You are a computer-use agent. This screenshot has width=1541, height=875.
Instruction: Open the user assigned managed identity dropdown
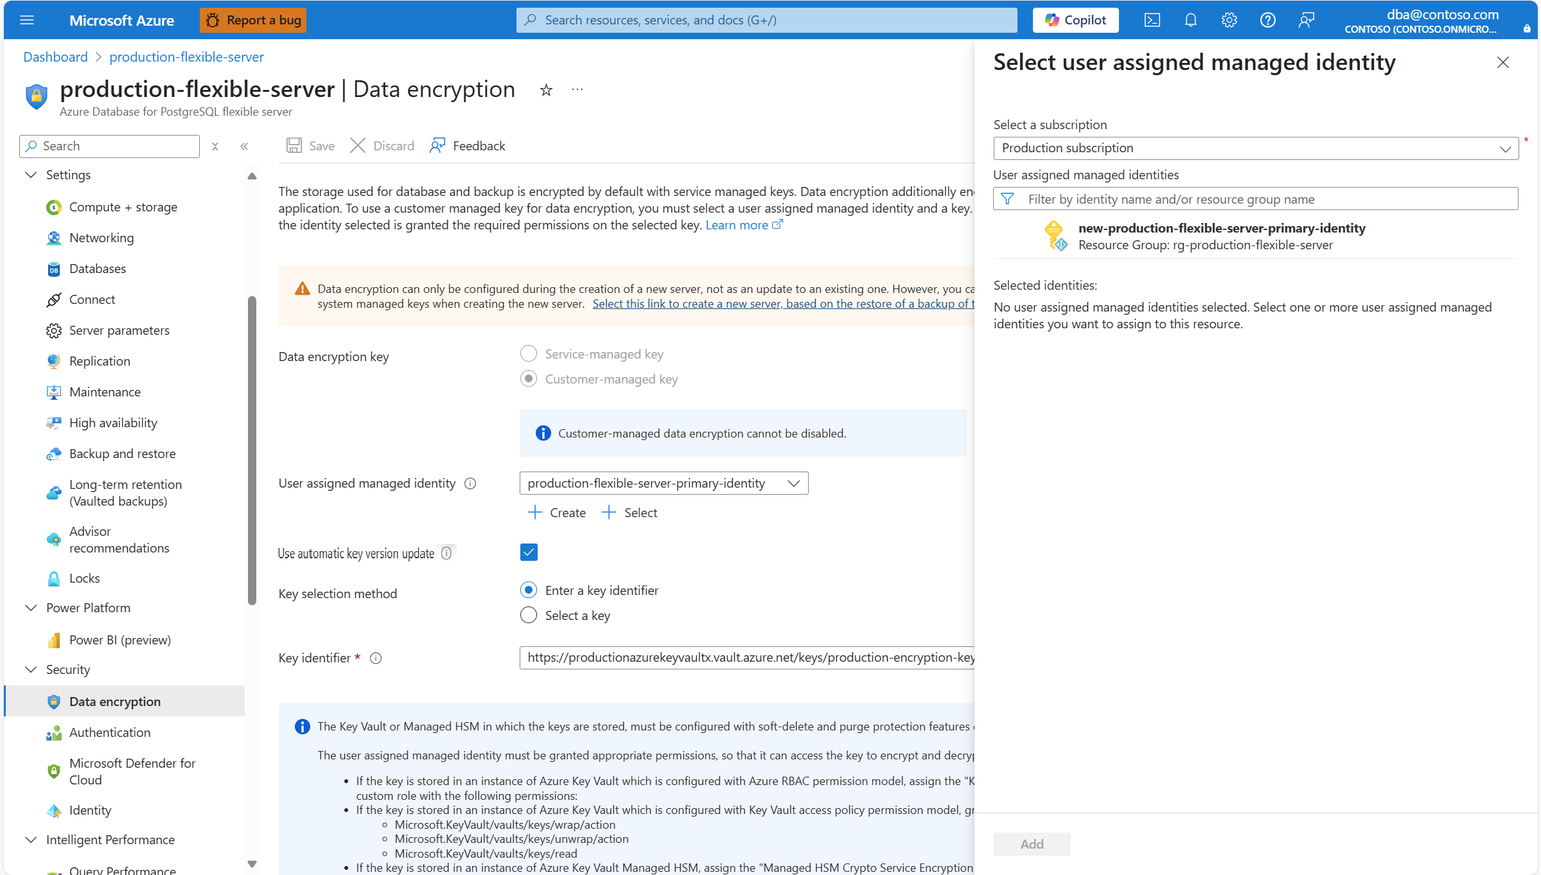794,483
